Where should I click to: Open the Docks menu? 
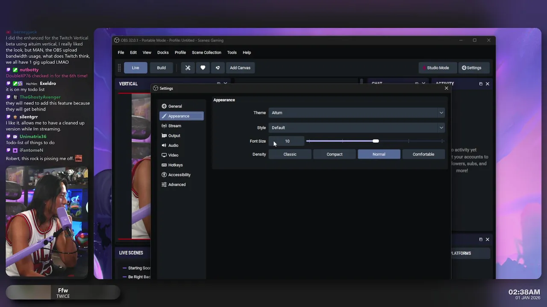pyautogui.click(x=163, y=52)
